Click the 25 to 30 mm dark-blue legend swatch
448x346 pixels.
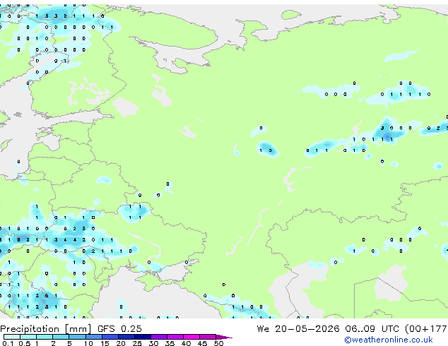142,337
